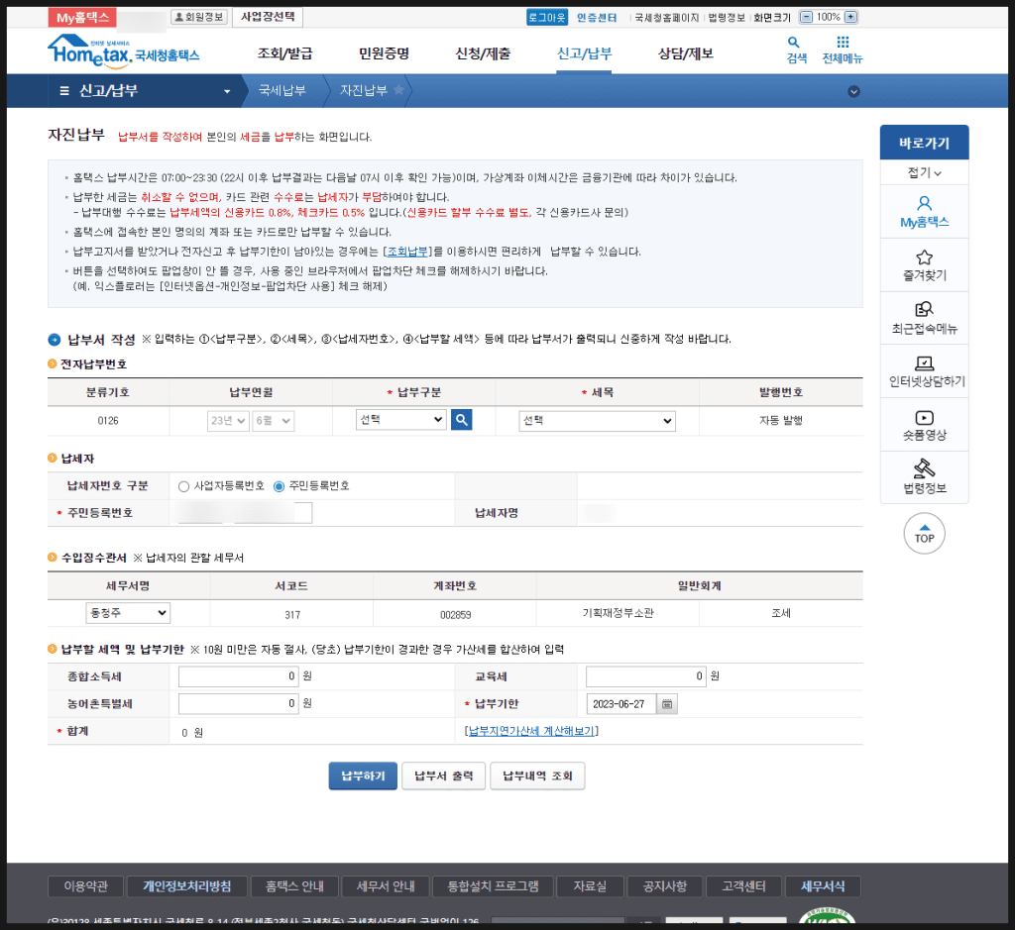Open My홈택스 in the sidebar
The height and width of the screenshot is (930, 1015).
click(924, 212)
